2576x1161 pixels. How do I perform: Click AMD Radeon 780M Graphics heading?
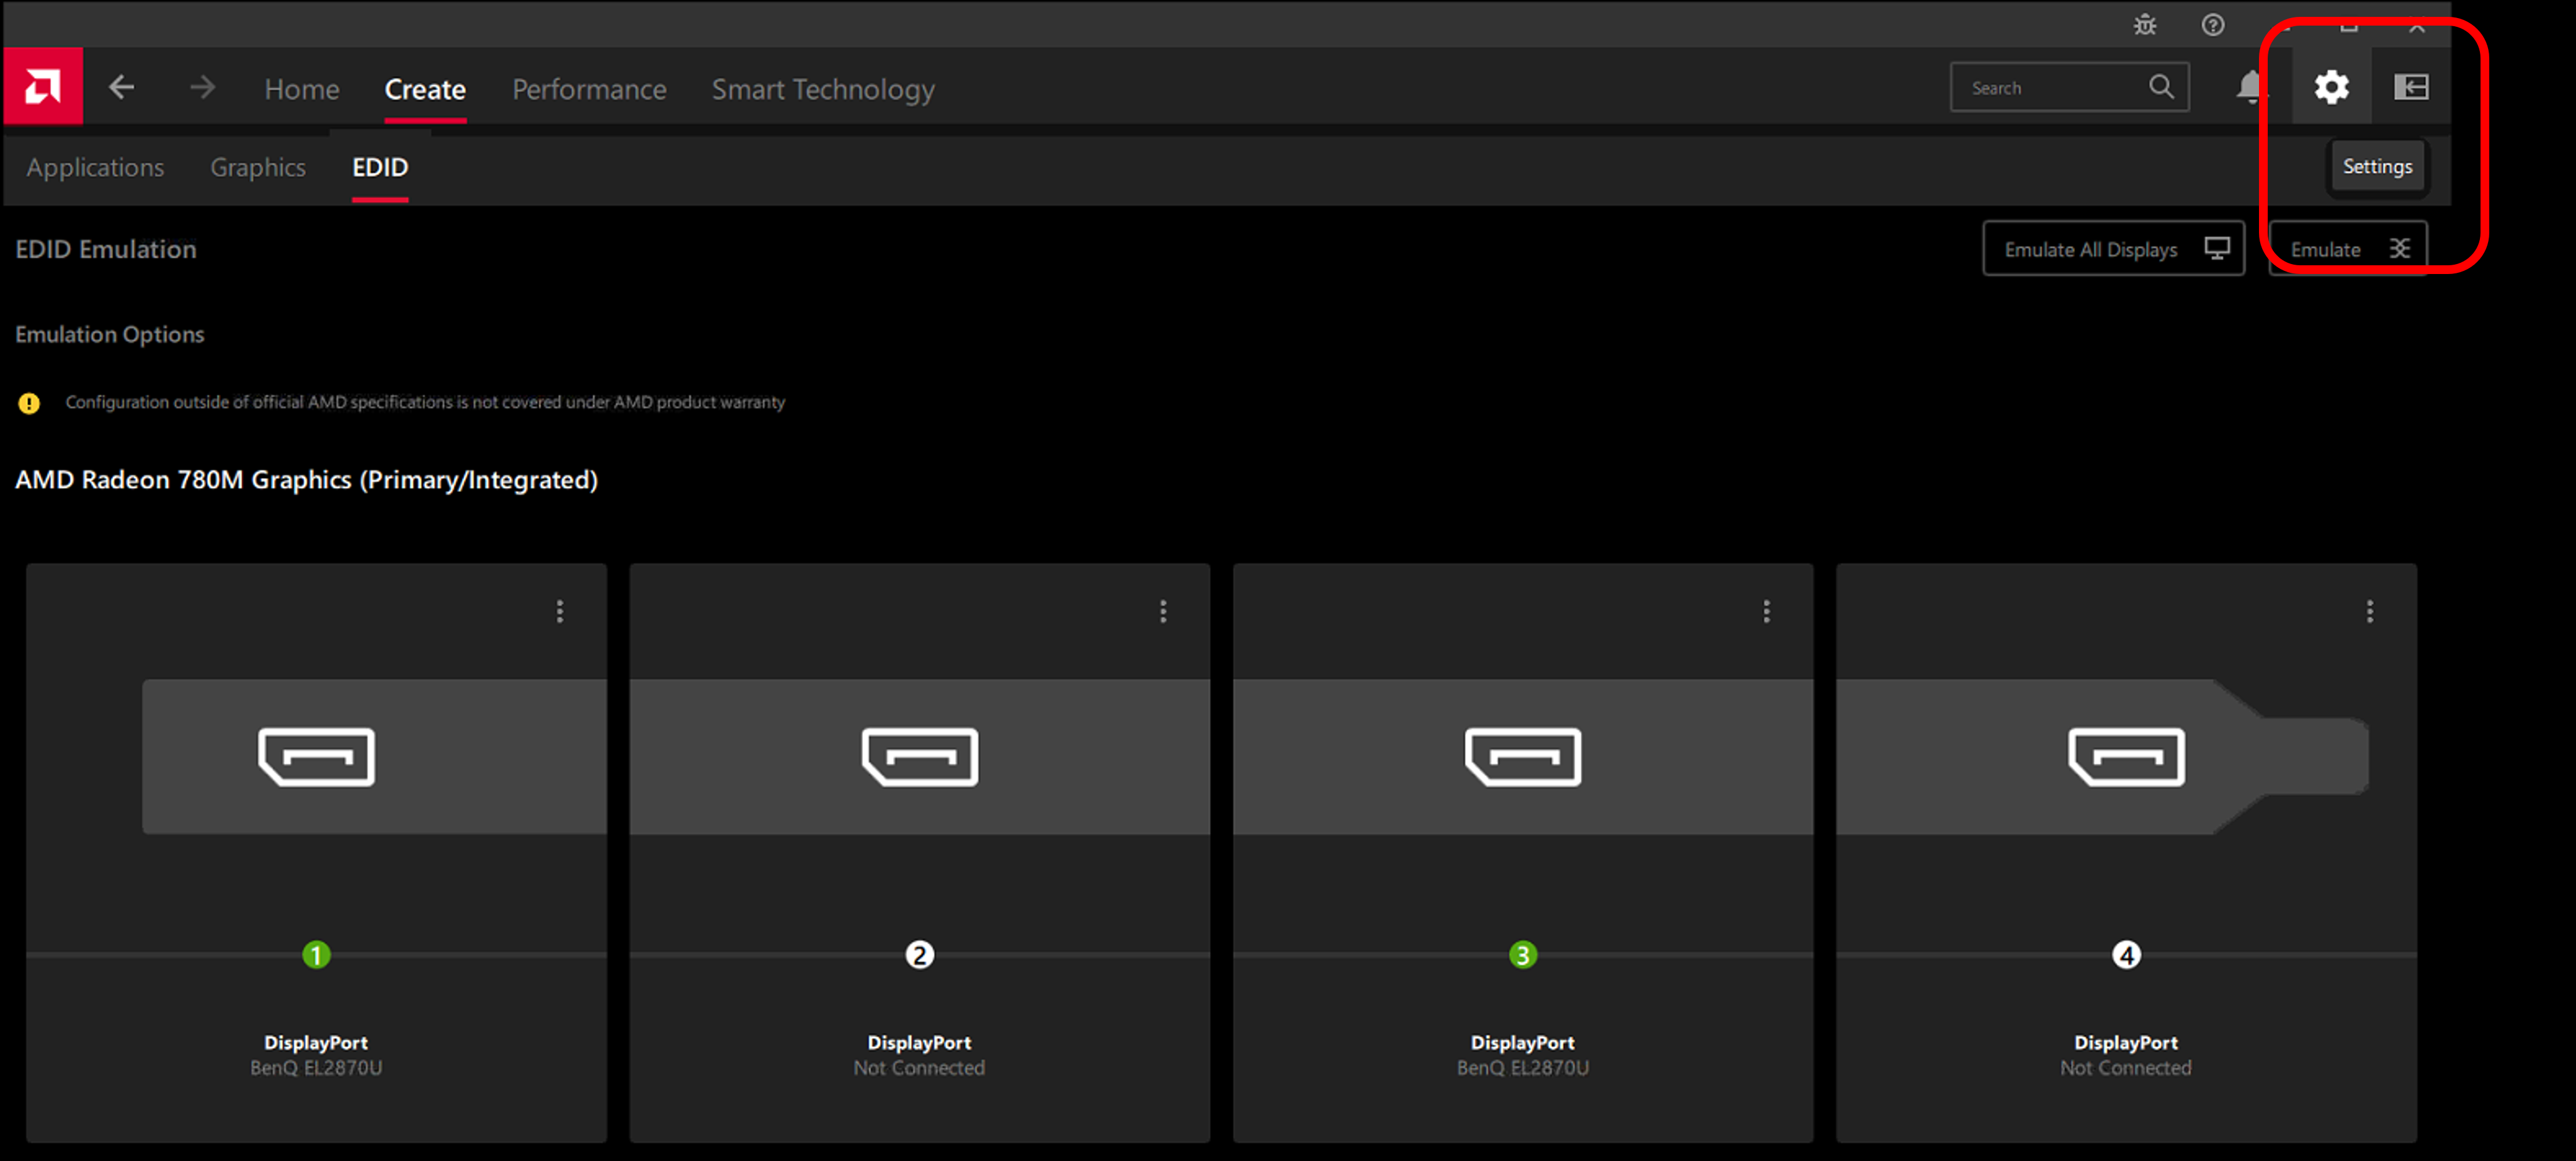pos(306,480)
